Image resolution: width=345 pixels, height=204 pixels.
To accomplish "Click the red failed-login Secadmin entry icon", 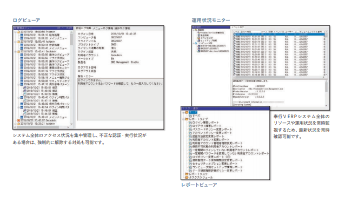I will (19, 120).
